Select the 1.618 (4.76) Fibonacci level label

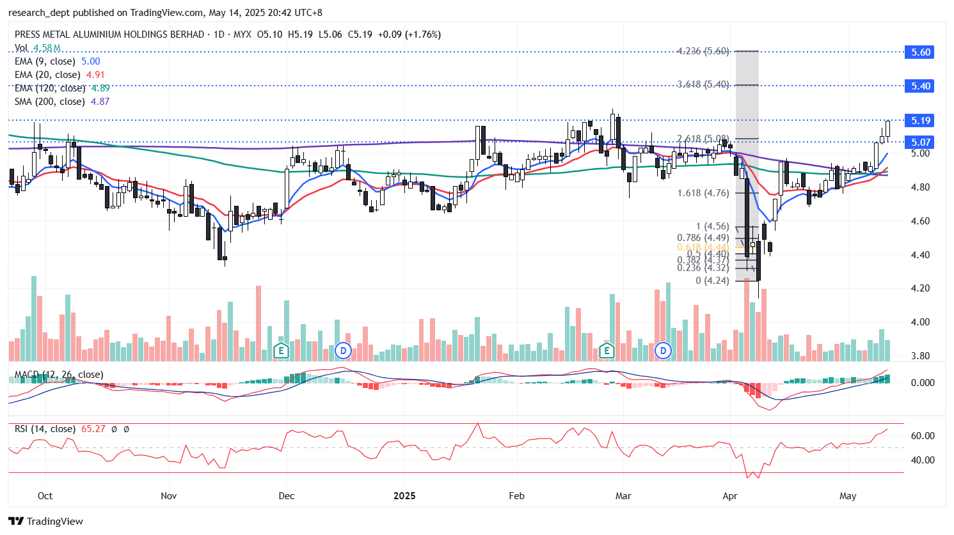703,192
